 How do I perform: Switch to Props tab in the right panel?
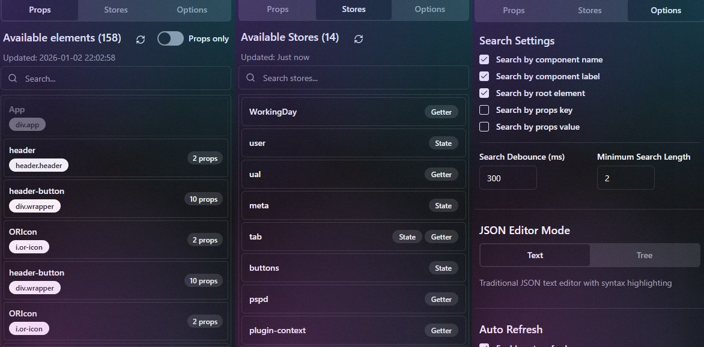point(514,10)
